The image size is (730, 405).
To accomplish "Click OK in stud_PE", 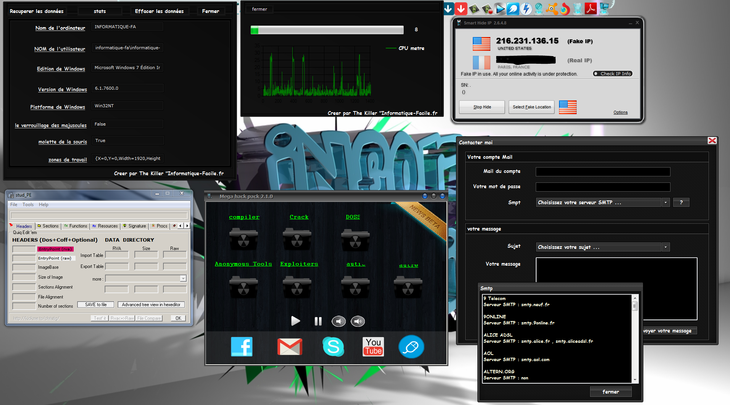I will (178, 318).
